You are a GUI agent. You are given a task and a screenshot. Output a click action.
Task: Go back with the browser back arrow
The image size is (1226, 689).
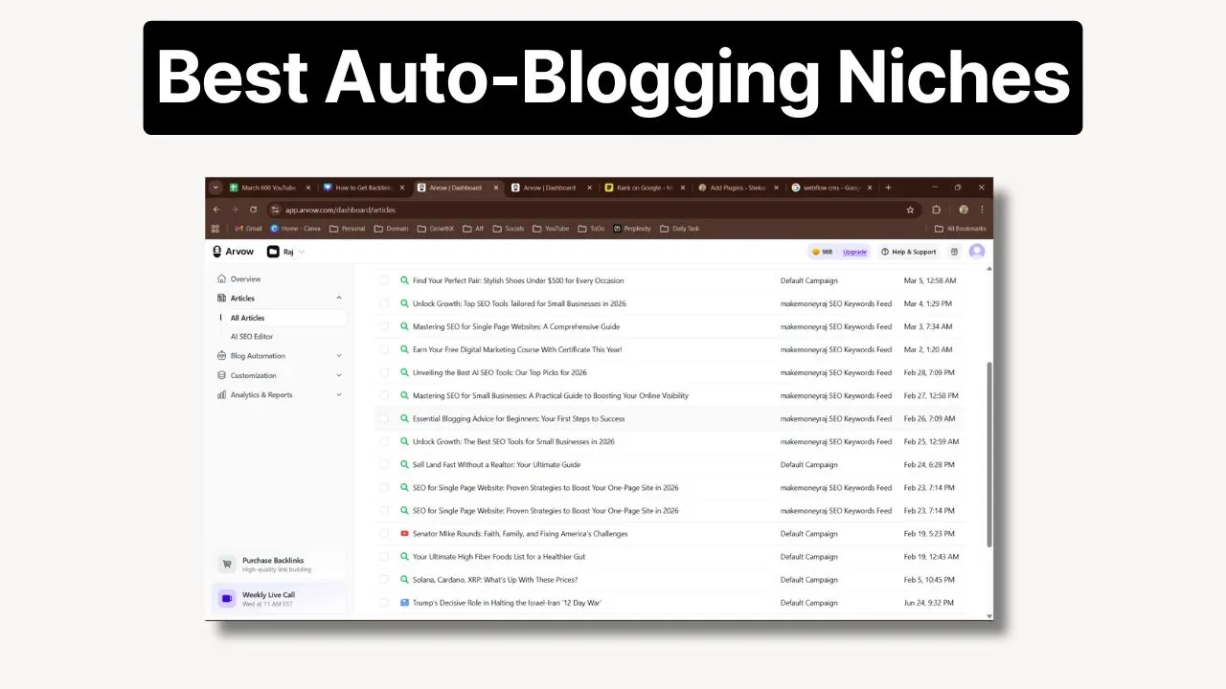point(216,210)
